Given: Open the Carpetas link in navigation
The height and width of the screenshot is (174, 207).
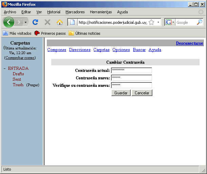Looking at the screenshot, I should point(101,50).
